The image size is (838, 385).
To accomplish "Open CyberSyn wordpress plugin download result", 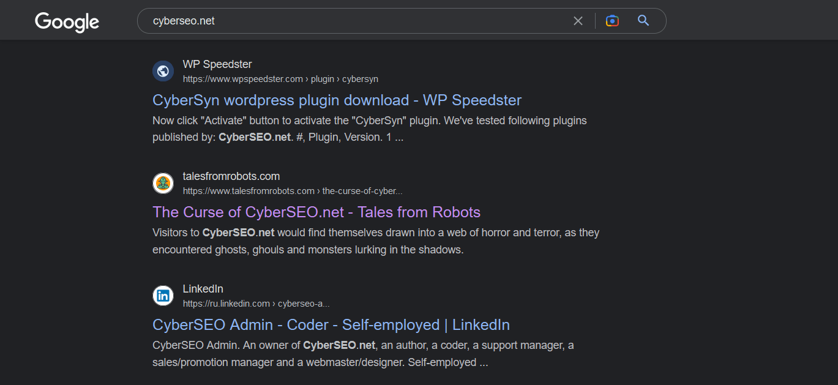I will coord(337,100).
